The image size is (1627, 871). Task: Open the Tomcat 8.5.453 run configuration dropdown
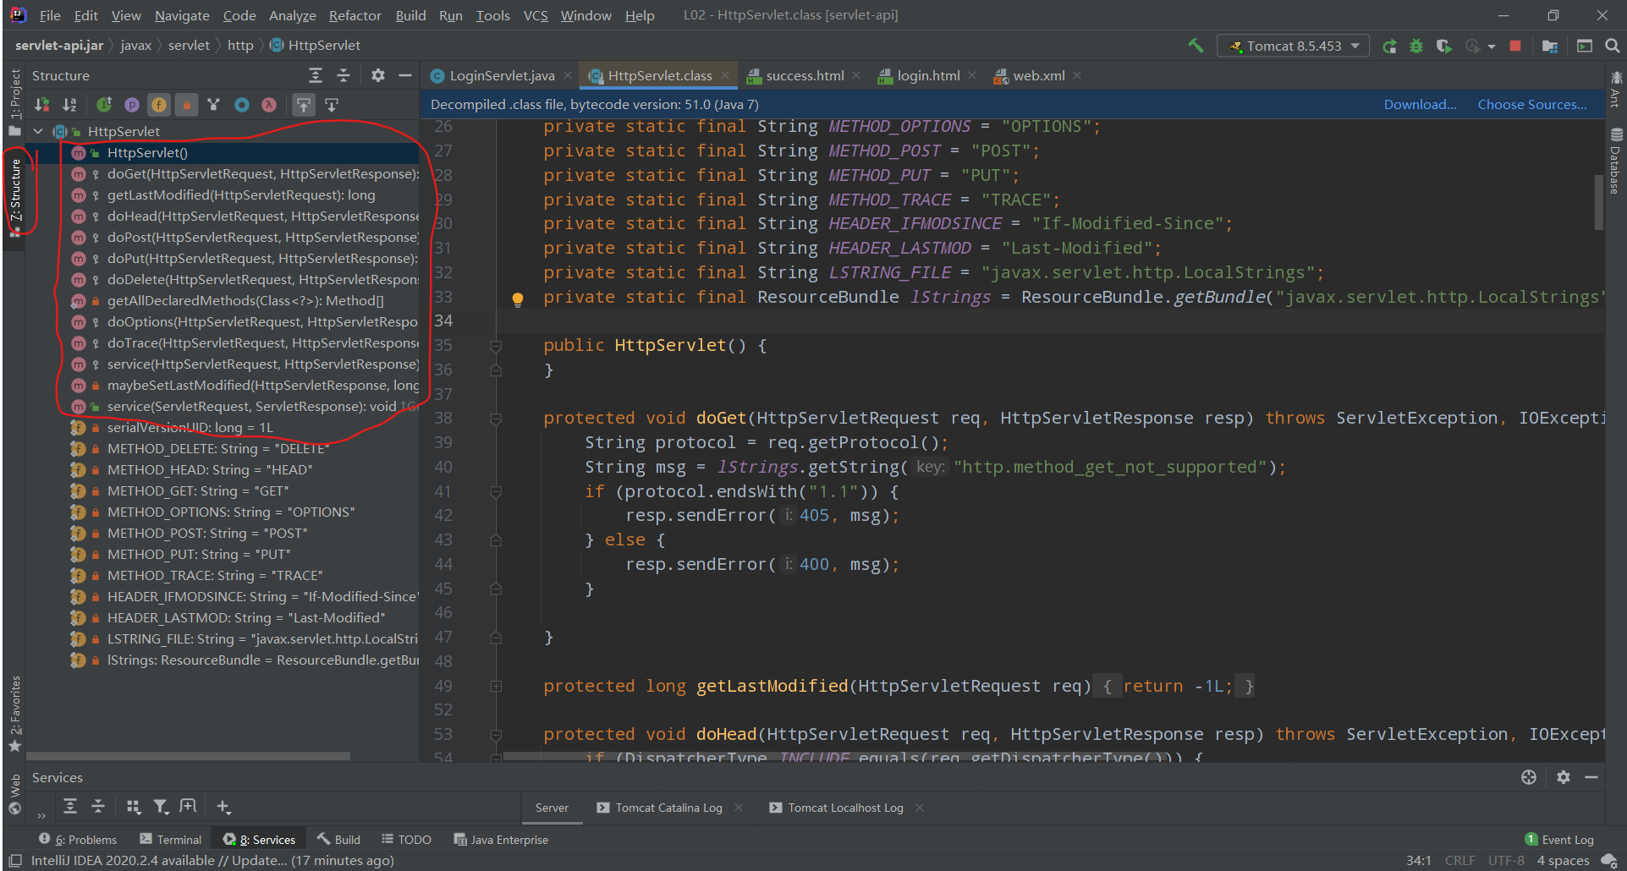click(x=1293, y=46)
